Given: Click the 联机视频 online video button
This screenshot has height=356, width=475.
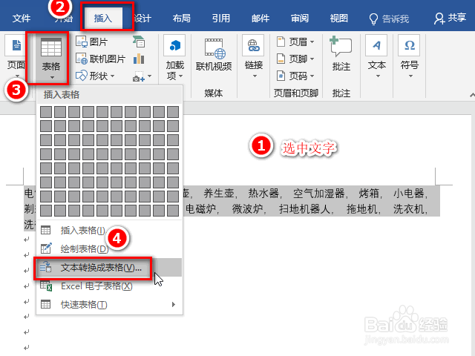Looking at the screenshot, I should click(x=214, y=55).
